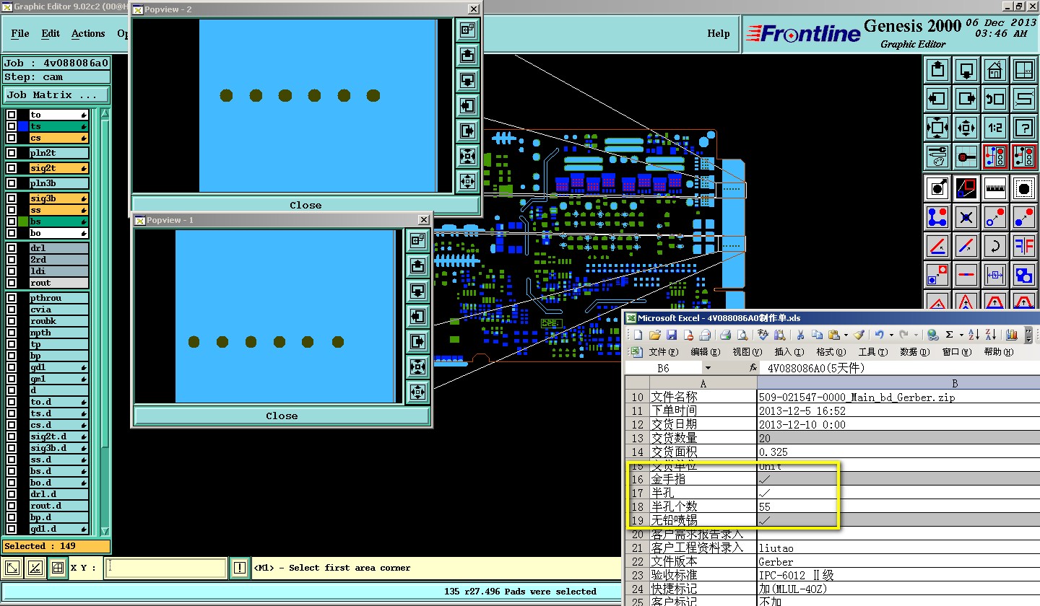Click the Job Matrix button
This screenshot has height=606, width=1040.
pyautogui.click(x=56, y=95)
